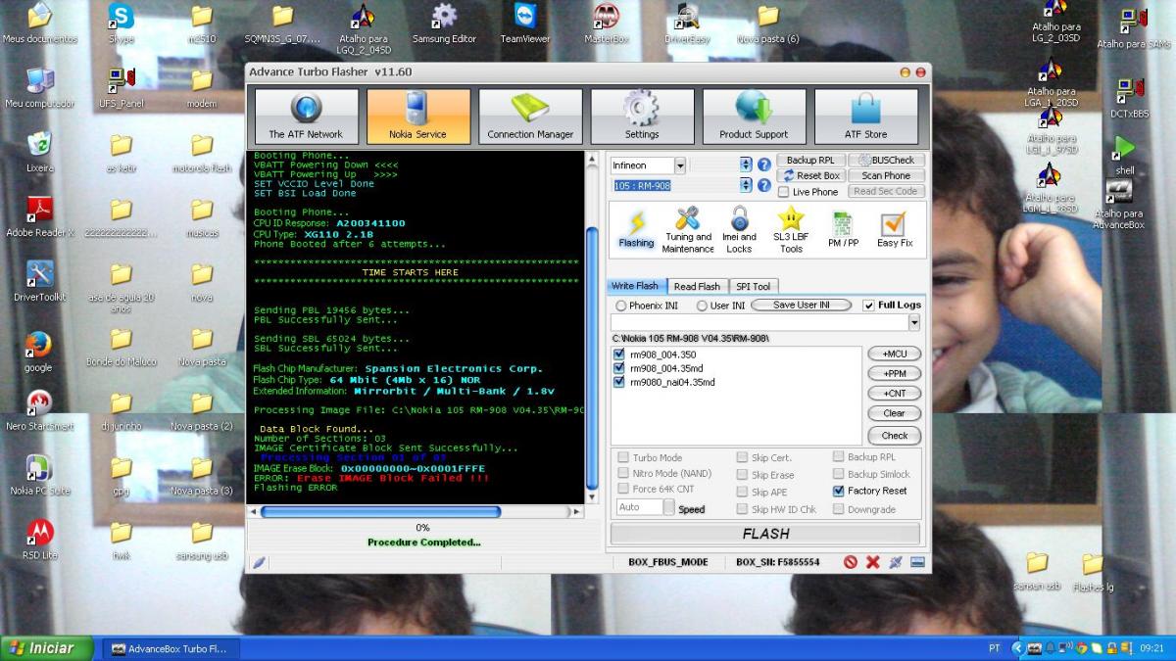The width and height of the screenshot is (1176, 661).
Task: Click the Backup RPL button
Action: pos(809,161)
